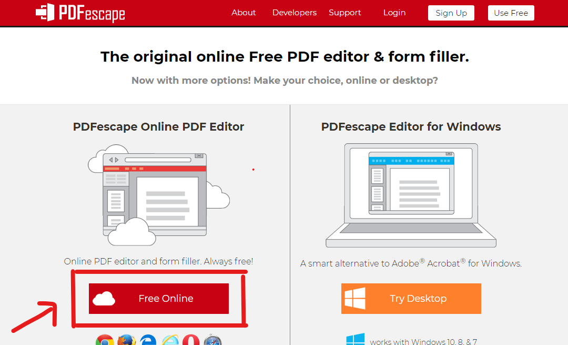Click the Internet Explorer icon
The width and height of the screenshot is (568, 345).
coord(170,340)
